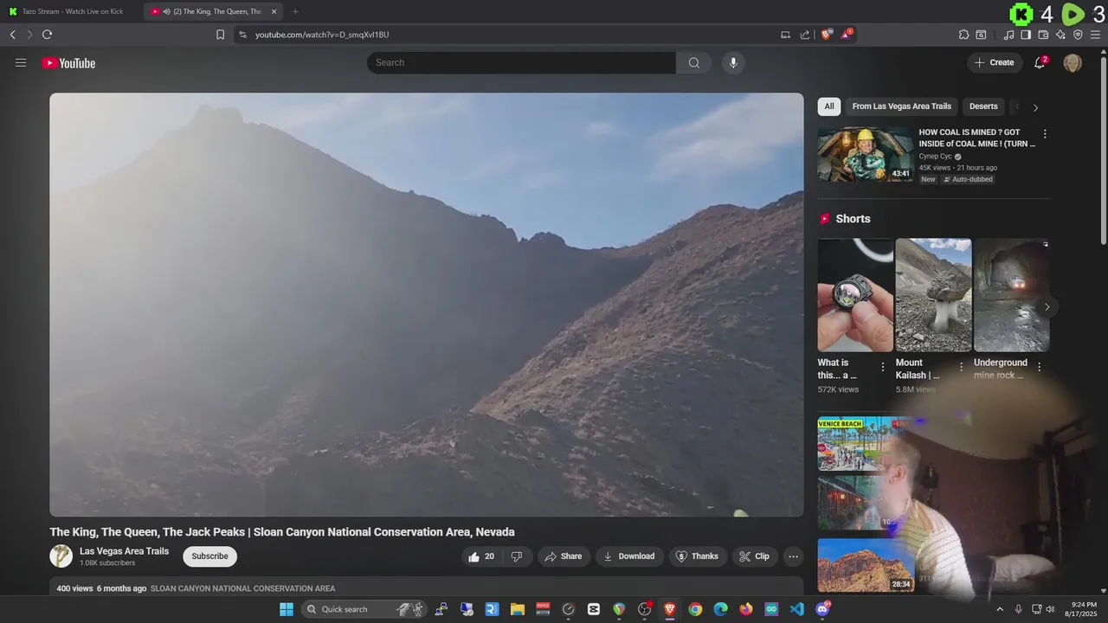Viewport: 1108px width, 623px height.
Task: Open a new browser tab
Action: point(295,11)
